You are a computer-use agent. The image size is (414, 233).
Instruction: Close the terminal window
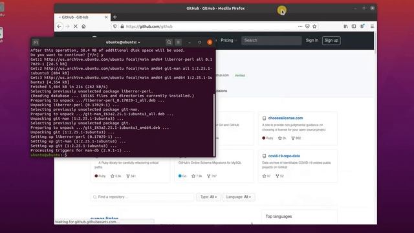click(210, 42)
